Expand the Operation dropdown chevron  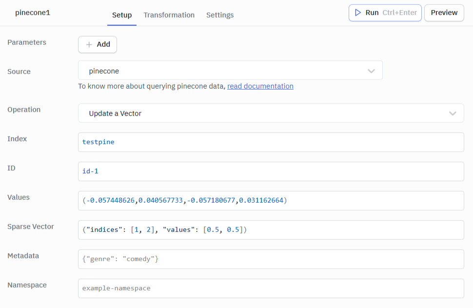tap(453, 114)
